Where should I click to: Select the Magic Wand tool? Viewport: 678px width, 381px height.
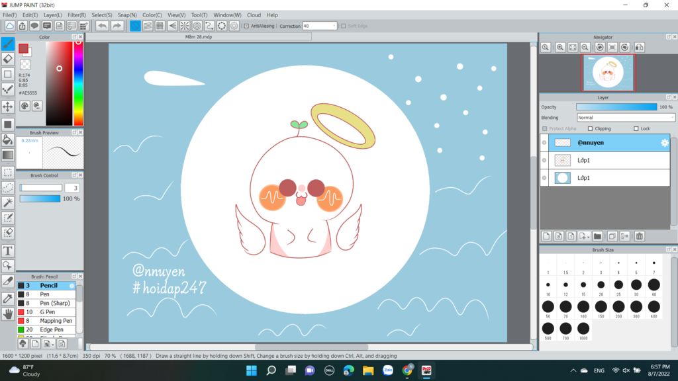8,202
